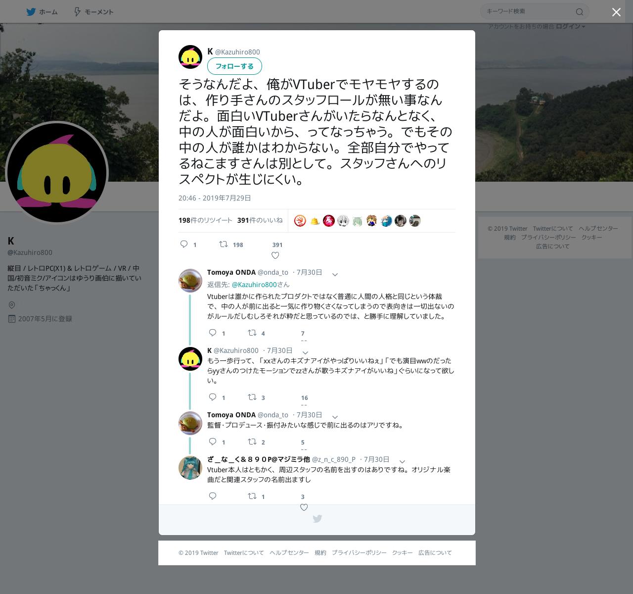Screen dimensions: 633x594
Task: Open the ログイン dropdown
Action: coord(570,26)
